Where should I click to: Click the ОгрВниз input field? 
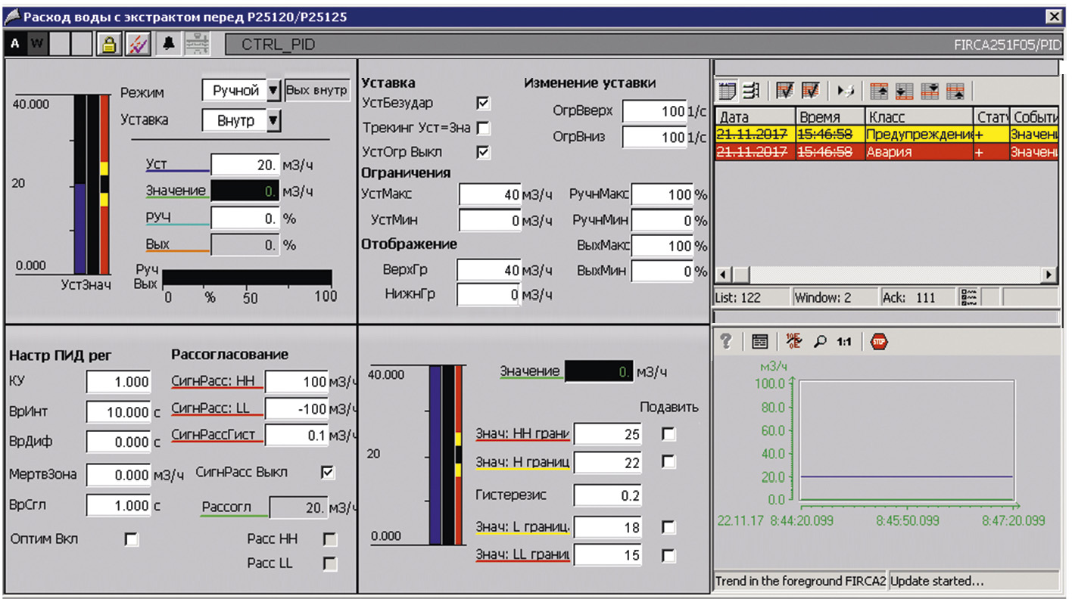(655, 138)
